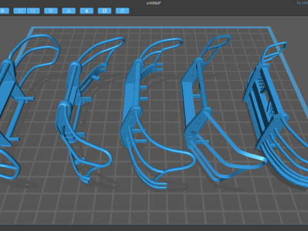Open the 'by CHITU' link in the title bar
This screenshot has width=308, height=231.
[302, 3]
